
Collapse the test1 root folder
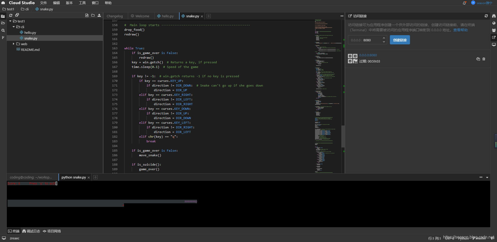(x=10, y=21)
